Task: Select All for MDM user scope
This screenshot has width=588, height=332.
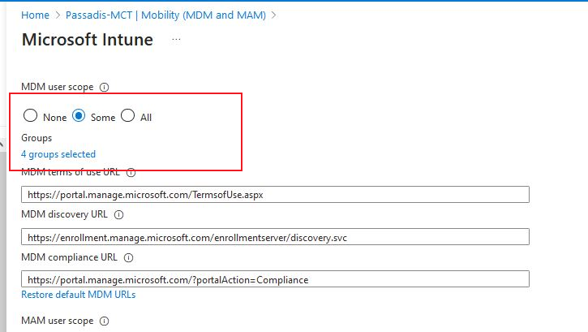Action: tap(127, 115)
